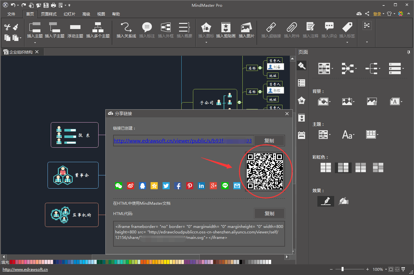The width and height of the screenshot is (414, 275).
Task: Pin the 页面 side panel
Action: 409,52
